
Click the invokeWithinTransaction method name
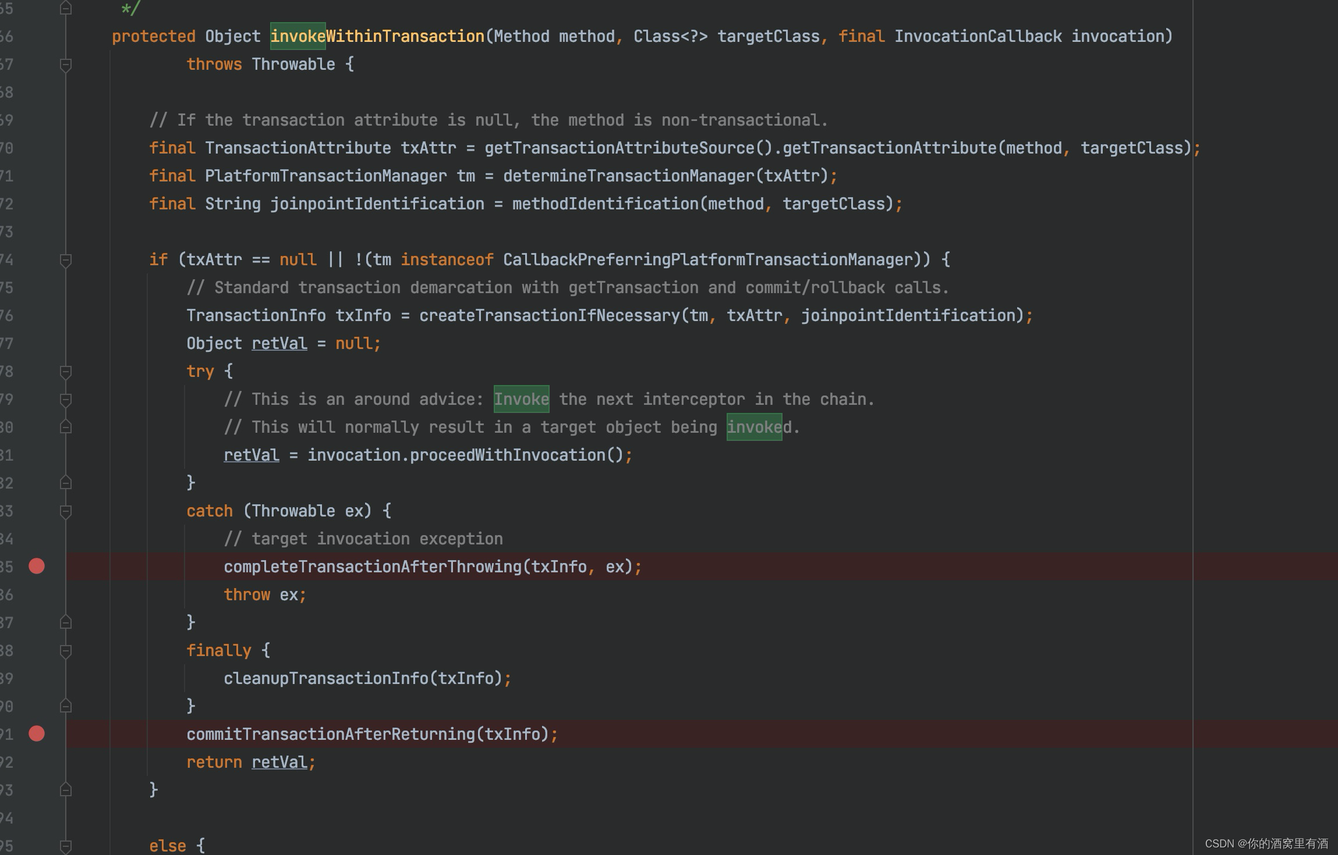coord(377,36)
